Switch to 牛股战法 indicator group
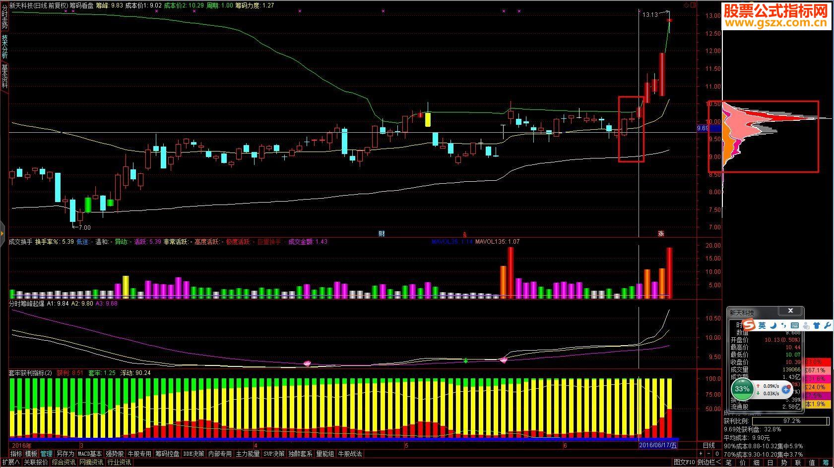Screen dimensions: 834x468 pyautogui.click(x=350, y=454)
